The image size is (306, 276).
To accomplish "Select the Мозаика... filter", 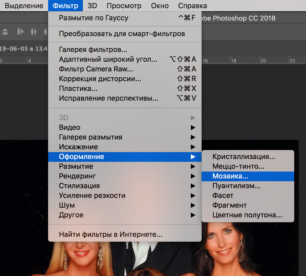I will click(230, 176).
